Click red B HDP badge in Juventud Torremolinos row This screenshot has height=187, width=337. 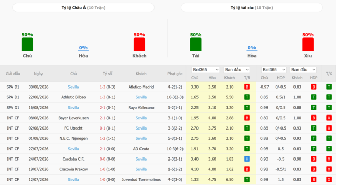pyautogui.click(x=314, y=180)
